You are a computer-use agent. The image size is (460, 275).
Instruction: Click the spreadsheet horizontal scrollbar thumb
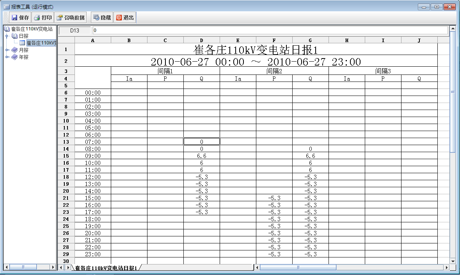[298, 268]
